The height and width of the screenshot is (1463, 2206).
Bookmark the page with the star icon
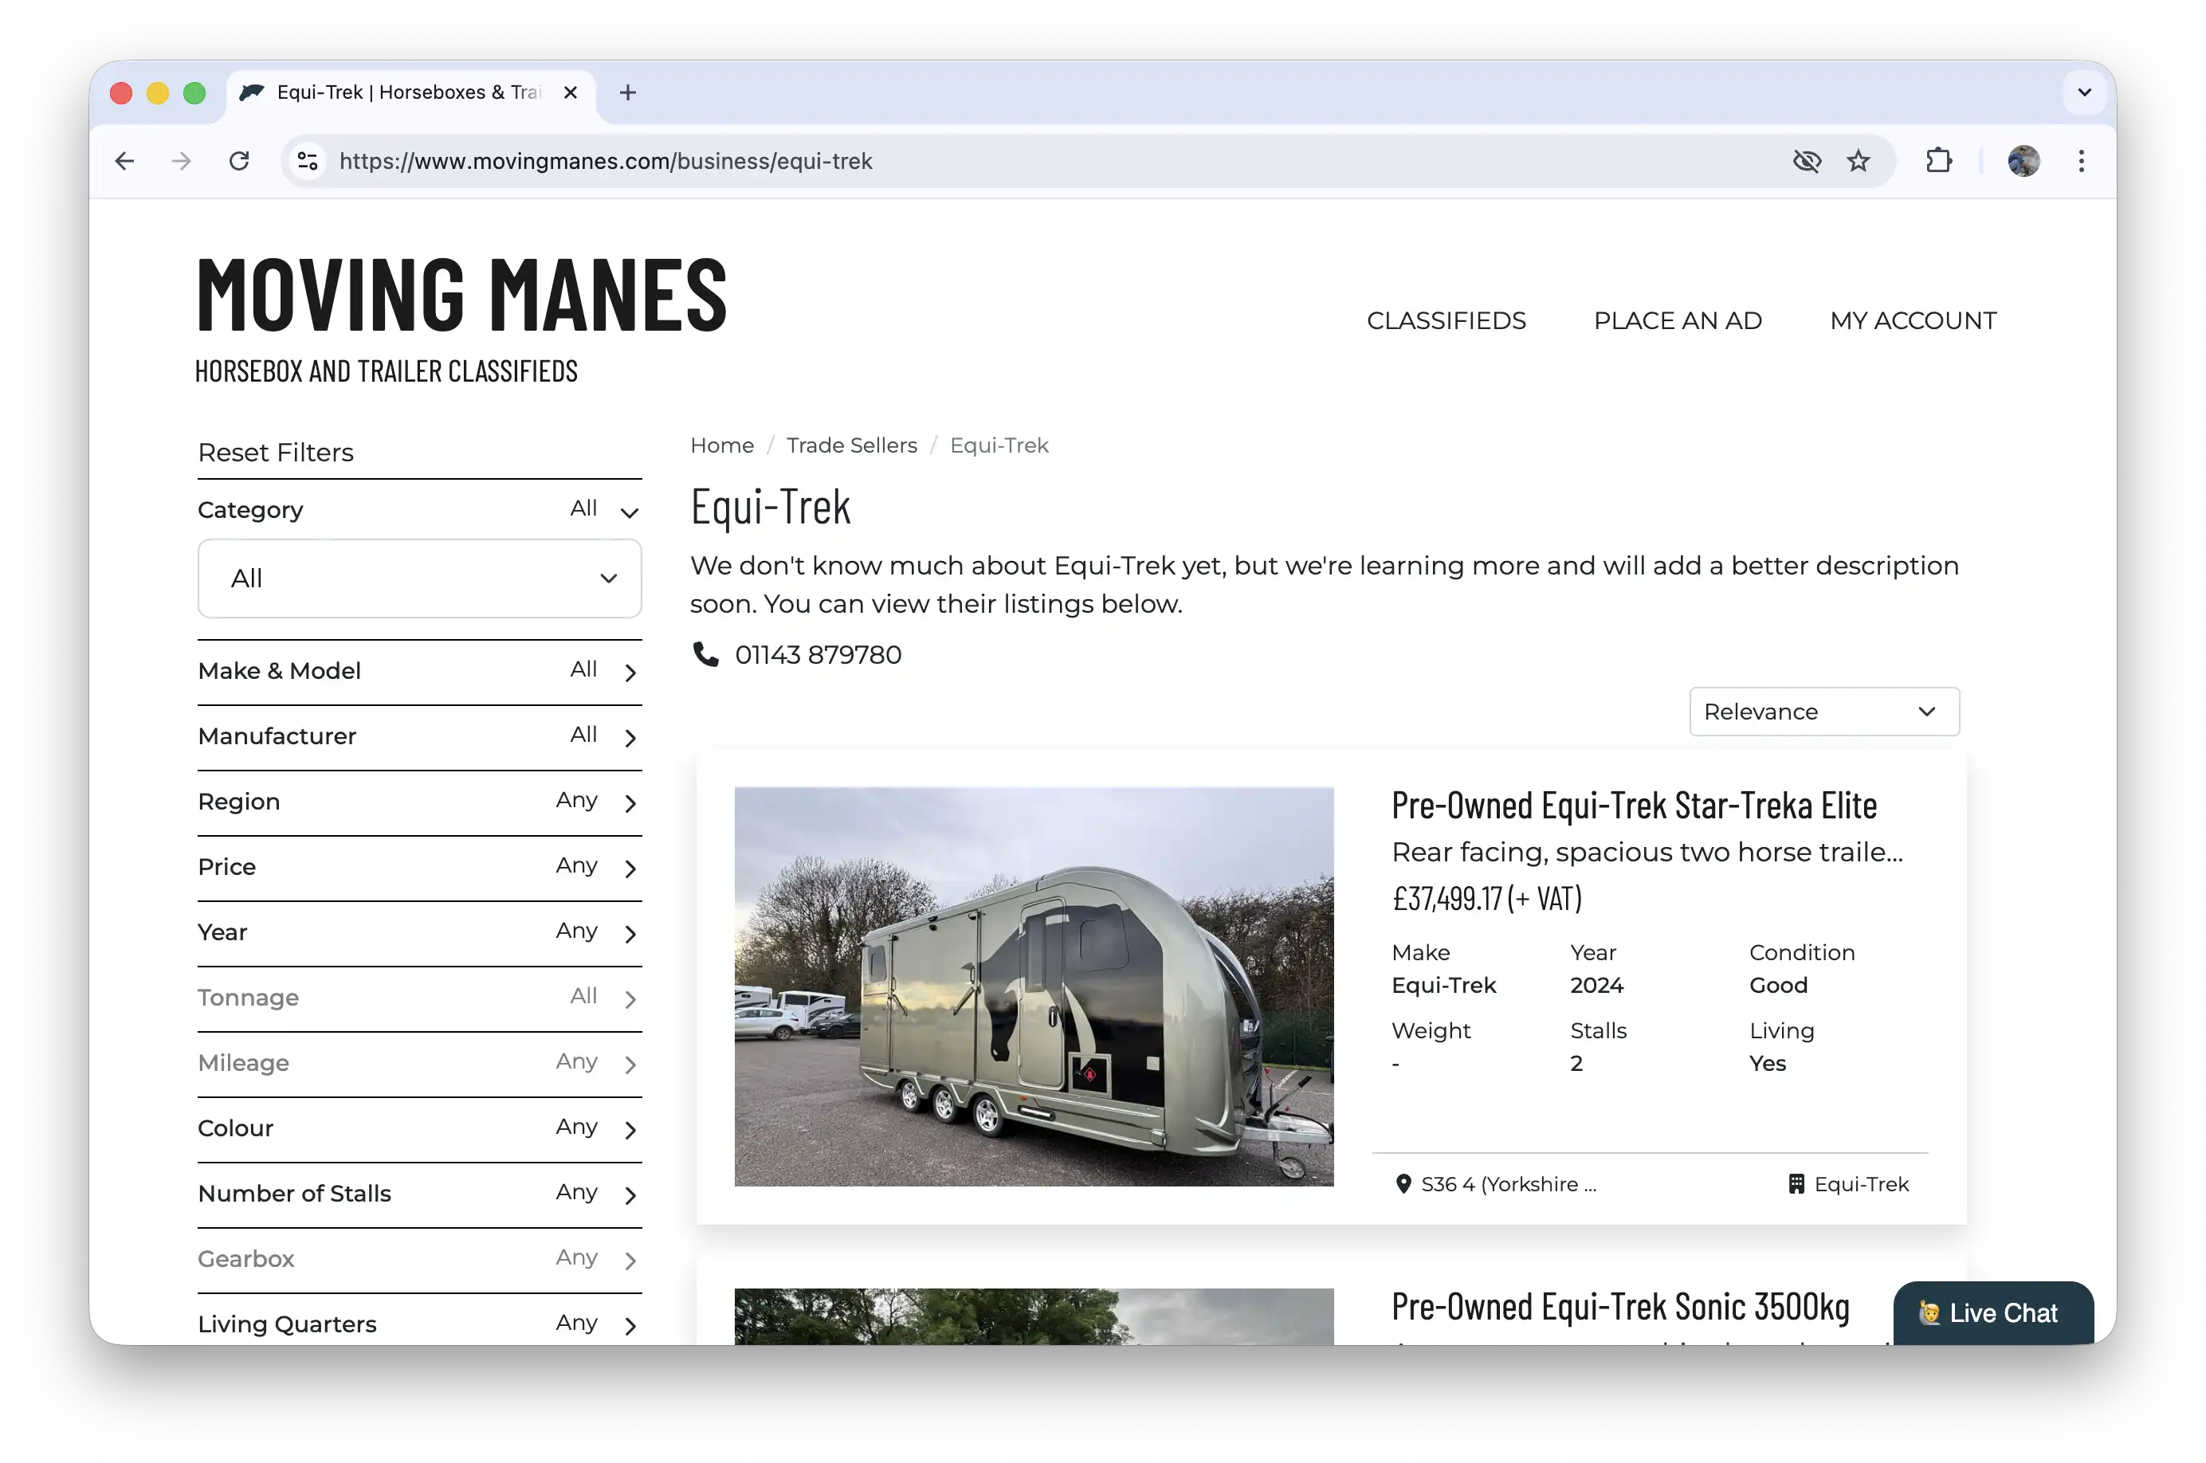pyautogui.click(x=1857, y=160)
